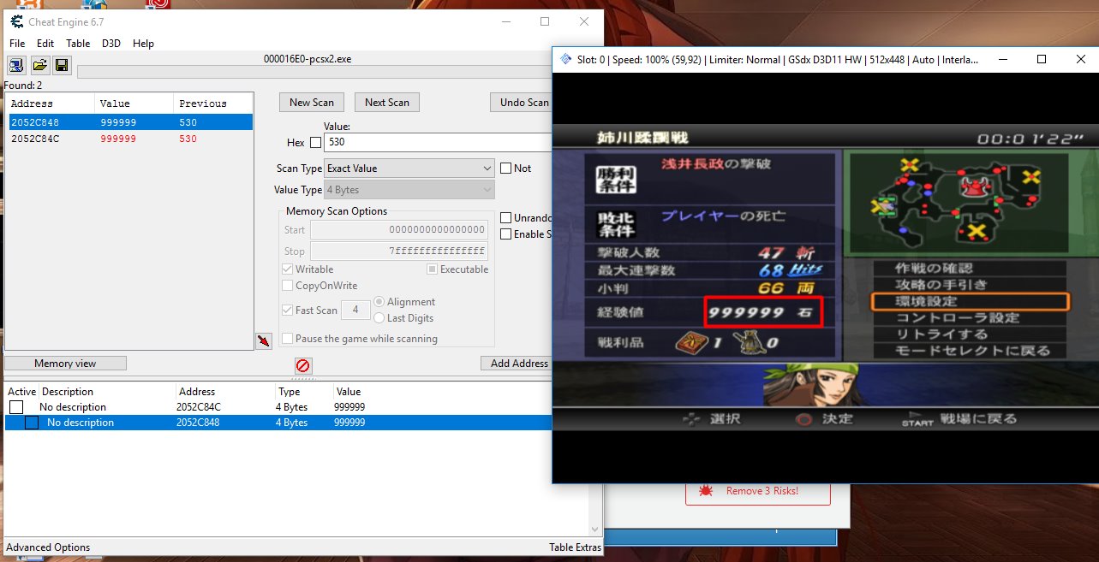Viewport: 1099px width, 562px height.
Task: Enable the Speedhack checkbox
Action: pyautogui.click(x=506, y=234)
